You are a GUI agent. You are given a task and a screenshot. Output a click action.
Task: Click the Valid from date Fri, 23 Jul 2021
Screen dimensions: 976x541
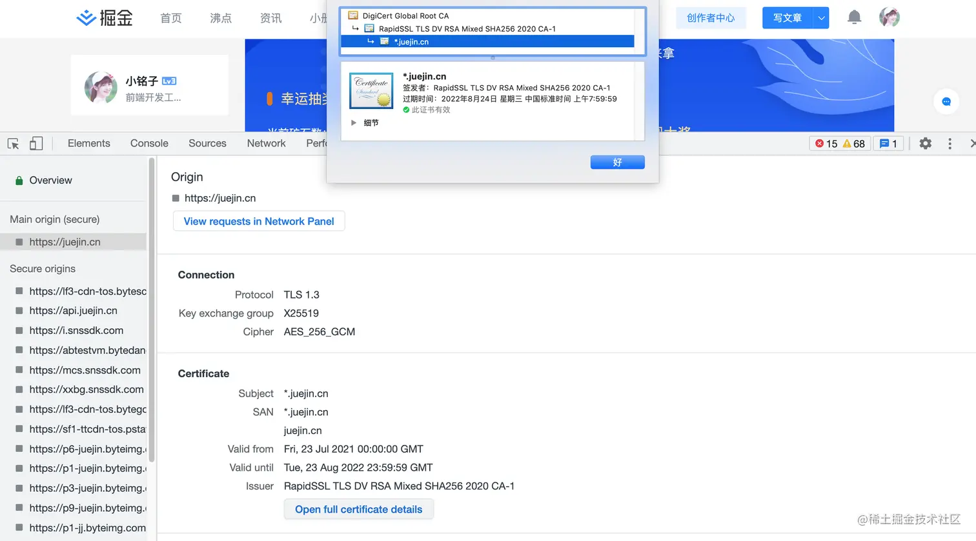[354, 449]
